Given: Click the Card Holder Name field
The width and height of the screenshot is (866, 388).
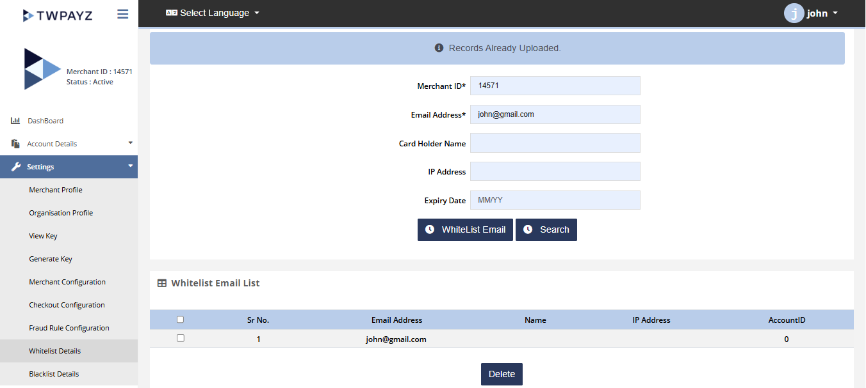Looking at the screenshot, I should pyautogui.click(x=555, y=143).
